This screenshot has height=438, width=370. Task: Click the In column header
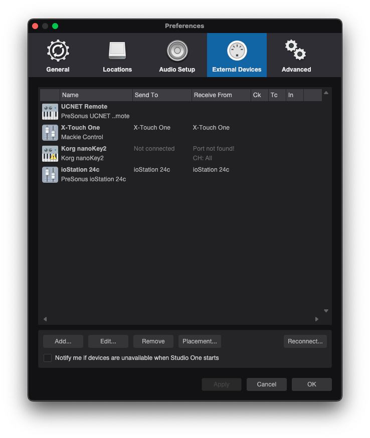pos(294,95)
